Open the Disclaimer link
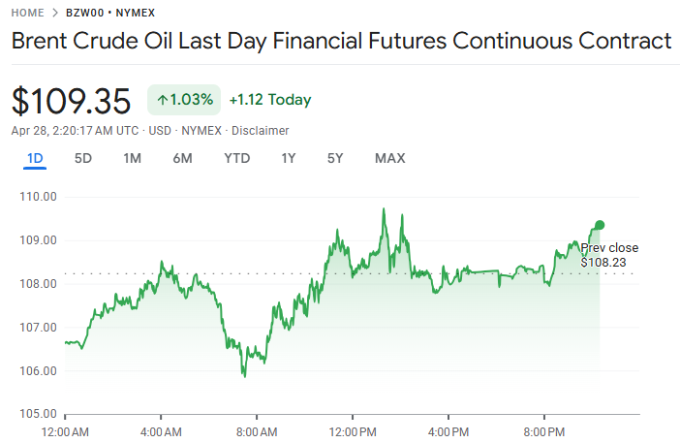This screenshot has width=680, height=443. (x=259, y=131)
